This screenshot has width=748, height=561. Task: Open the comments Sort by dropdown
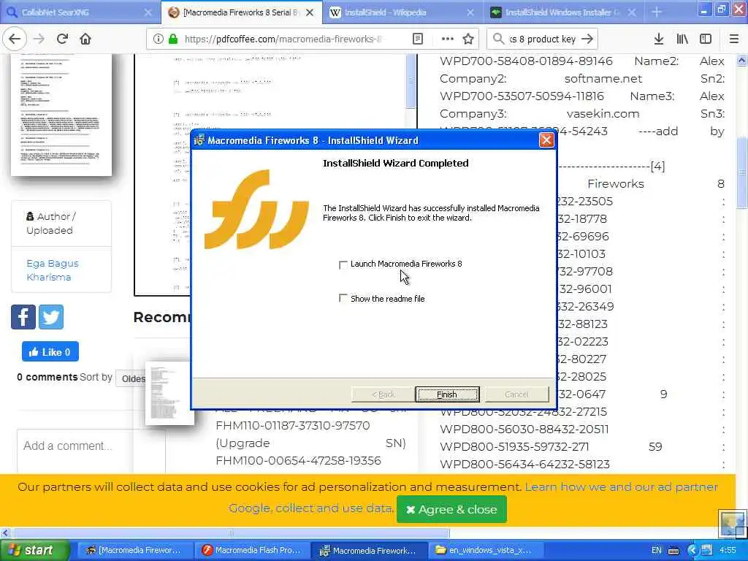coord(131,378)
